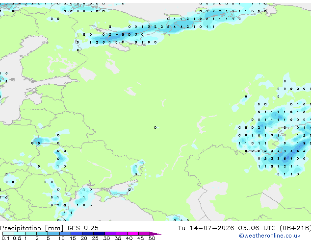Click the '30' legend scale label

click(106, 238)
